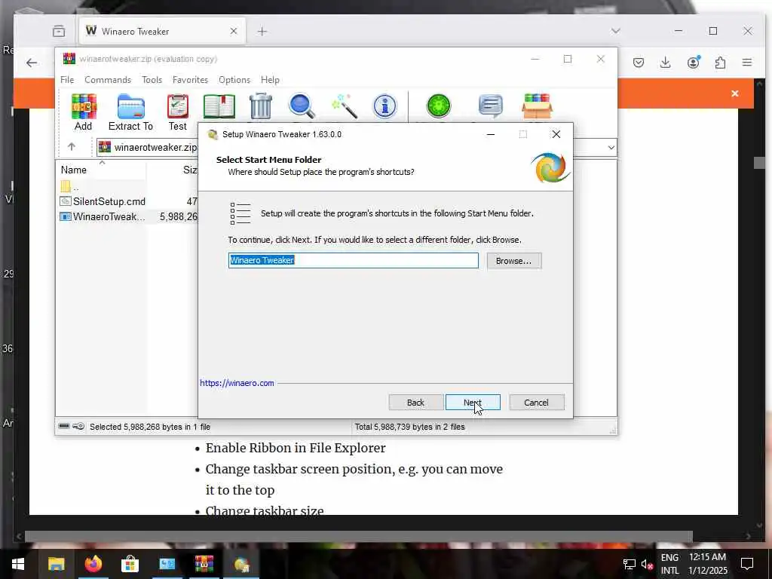This screenshot has height=579, width=772.
Task: Open Firefox hamburger application menu
Action: pyautogui.click(x=747, y=63)
